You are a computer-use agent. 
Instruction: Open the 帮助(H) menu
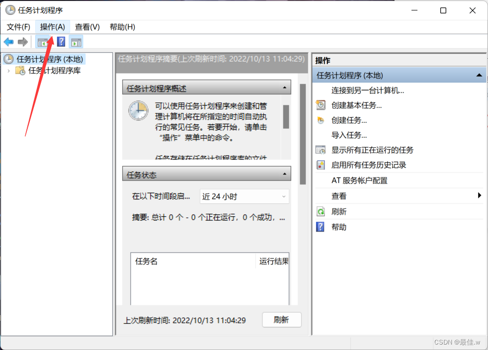click(122, 27)
